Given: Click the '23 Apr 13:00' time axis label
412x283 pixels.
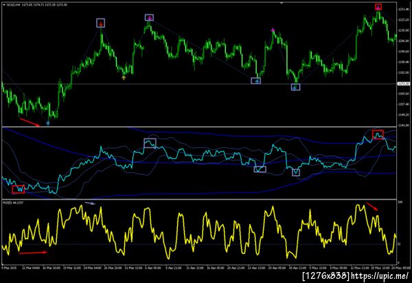Looking at the screenshot, I should (256, 268).
